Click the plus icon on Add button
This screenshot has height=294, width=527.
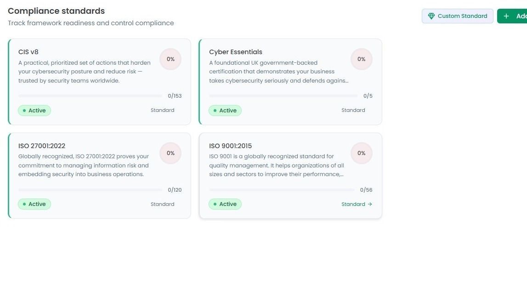[506, 16]
